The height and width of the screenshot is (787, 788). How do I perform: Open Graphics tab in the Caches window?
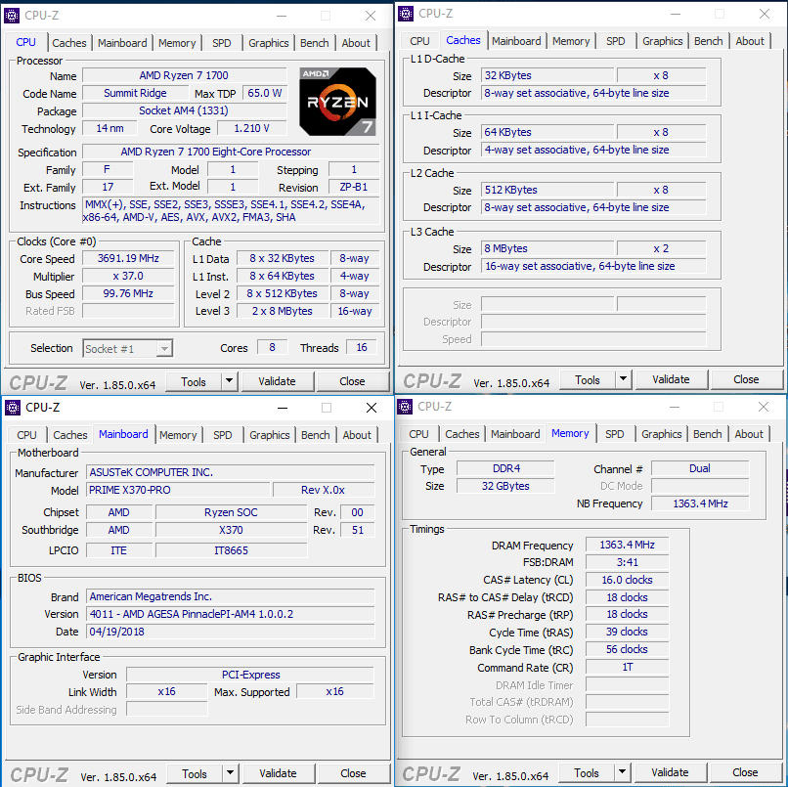(x=662, y=41)
